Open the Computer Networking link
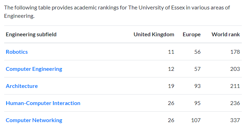 tap(34, 120)
